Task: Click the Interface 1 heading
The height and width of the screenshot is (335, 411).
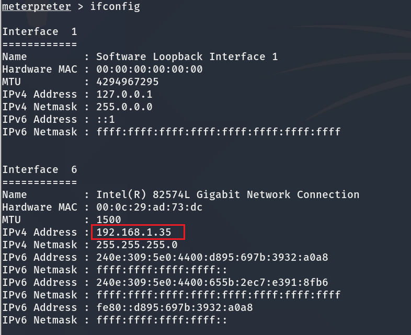Action: click(39, 31)
